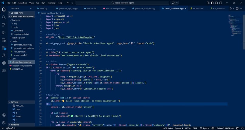Screen dimensions: 245x130
Task: Close the demo_dashboard.py tab
Action: [186, 9]
